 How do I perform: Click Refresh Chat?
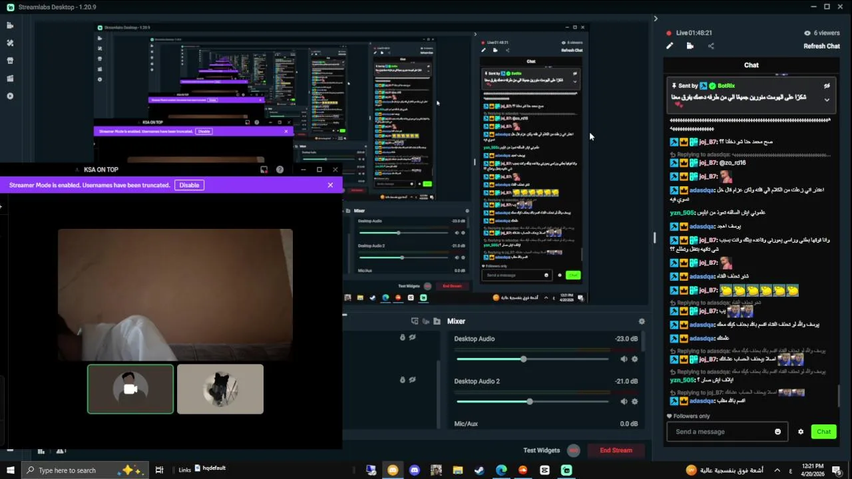coord(821,46)
